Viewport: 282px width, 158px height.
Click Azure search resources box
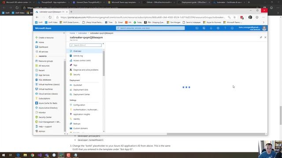click(150, 28)
